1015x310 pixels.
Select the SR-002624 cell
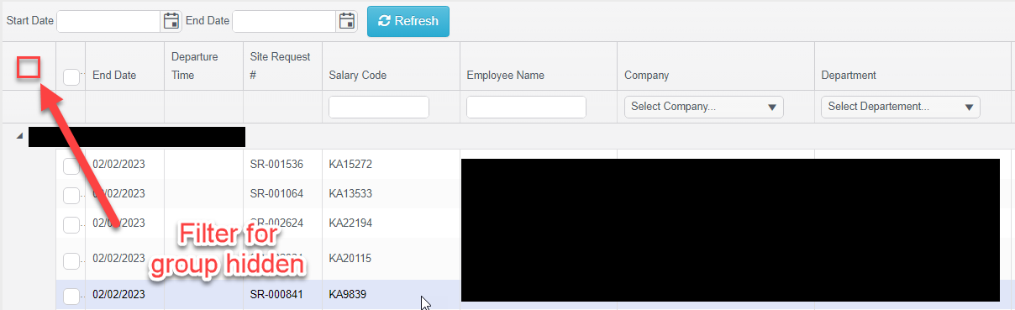point(276,223)
